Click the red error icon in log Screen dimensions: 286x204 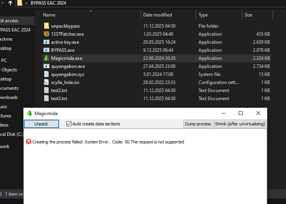coord(28,142)
